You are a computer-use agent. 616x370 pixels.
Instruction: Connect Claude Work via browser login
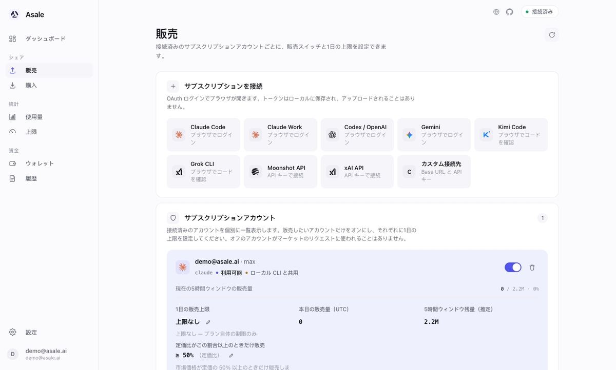coord(280,135)
